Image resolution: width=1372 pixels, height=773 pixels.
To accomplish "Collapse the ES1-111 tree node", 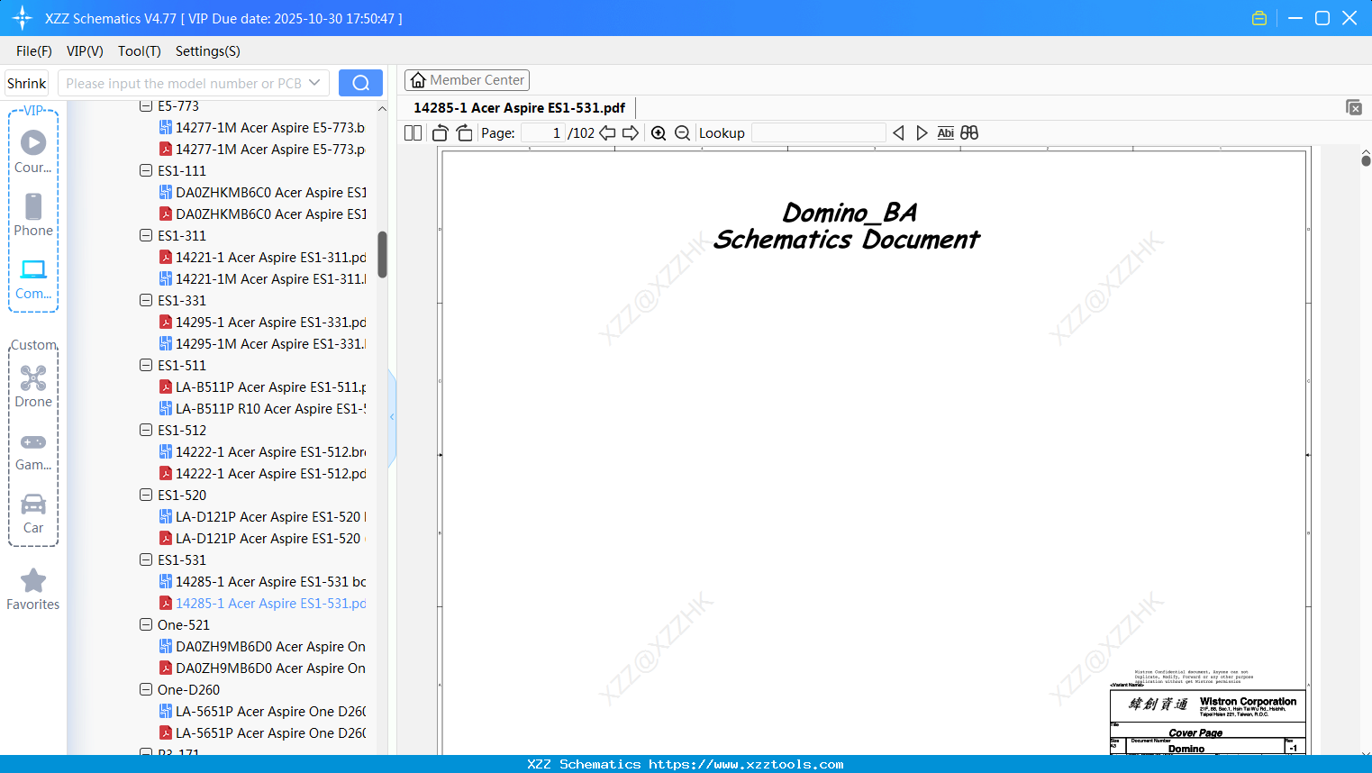I will 146,170.
